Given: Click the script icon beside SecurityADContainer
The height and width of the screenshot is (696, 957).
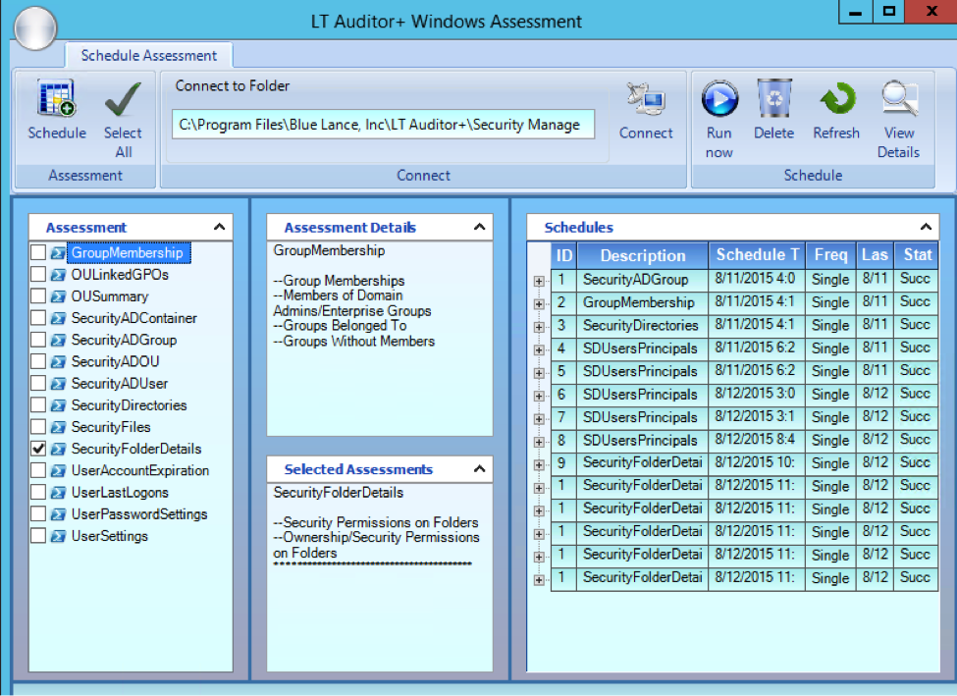Looking at the screenshot, I should (x=58, y=318).
